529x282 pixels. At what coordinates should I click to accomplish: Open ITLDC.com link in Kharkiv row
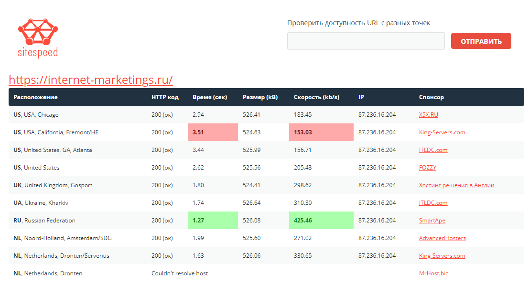tap(433, 203)
